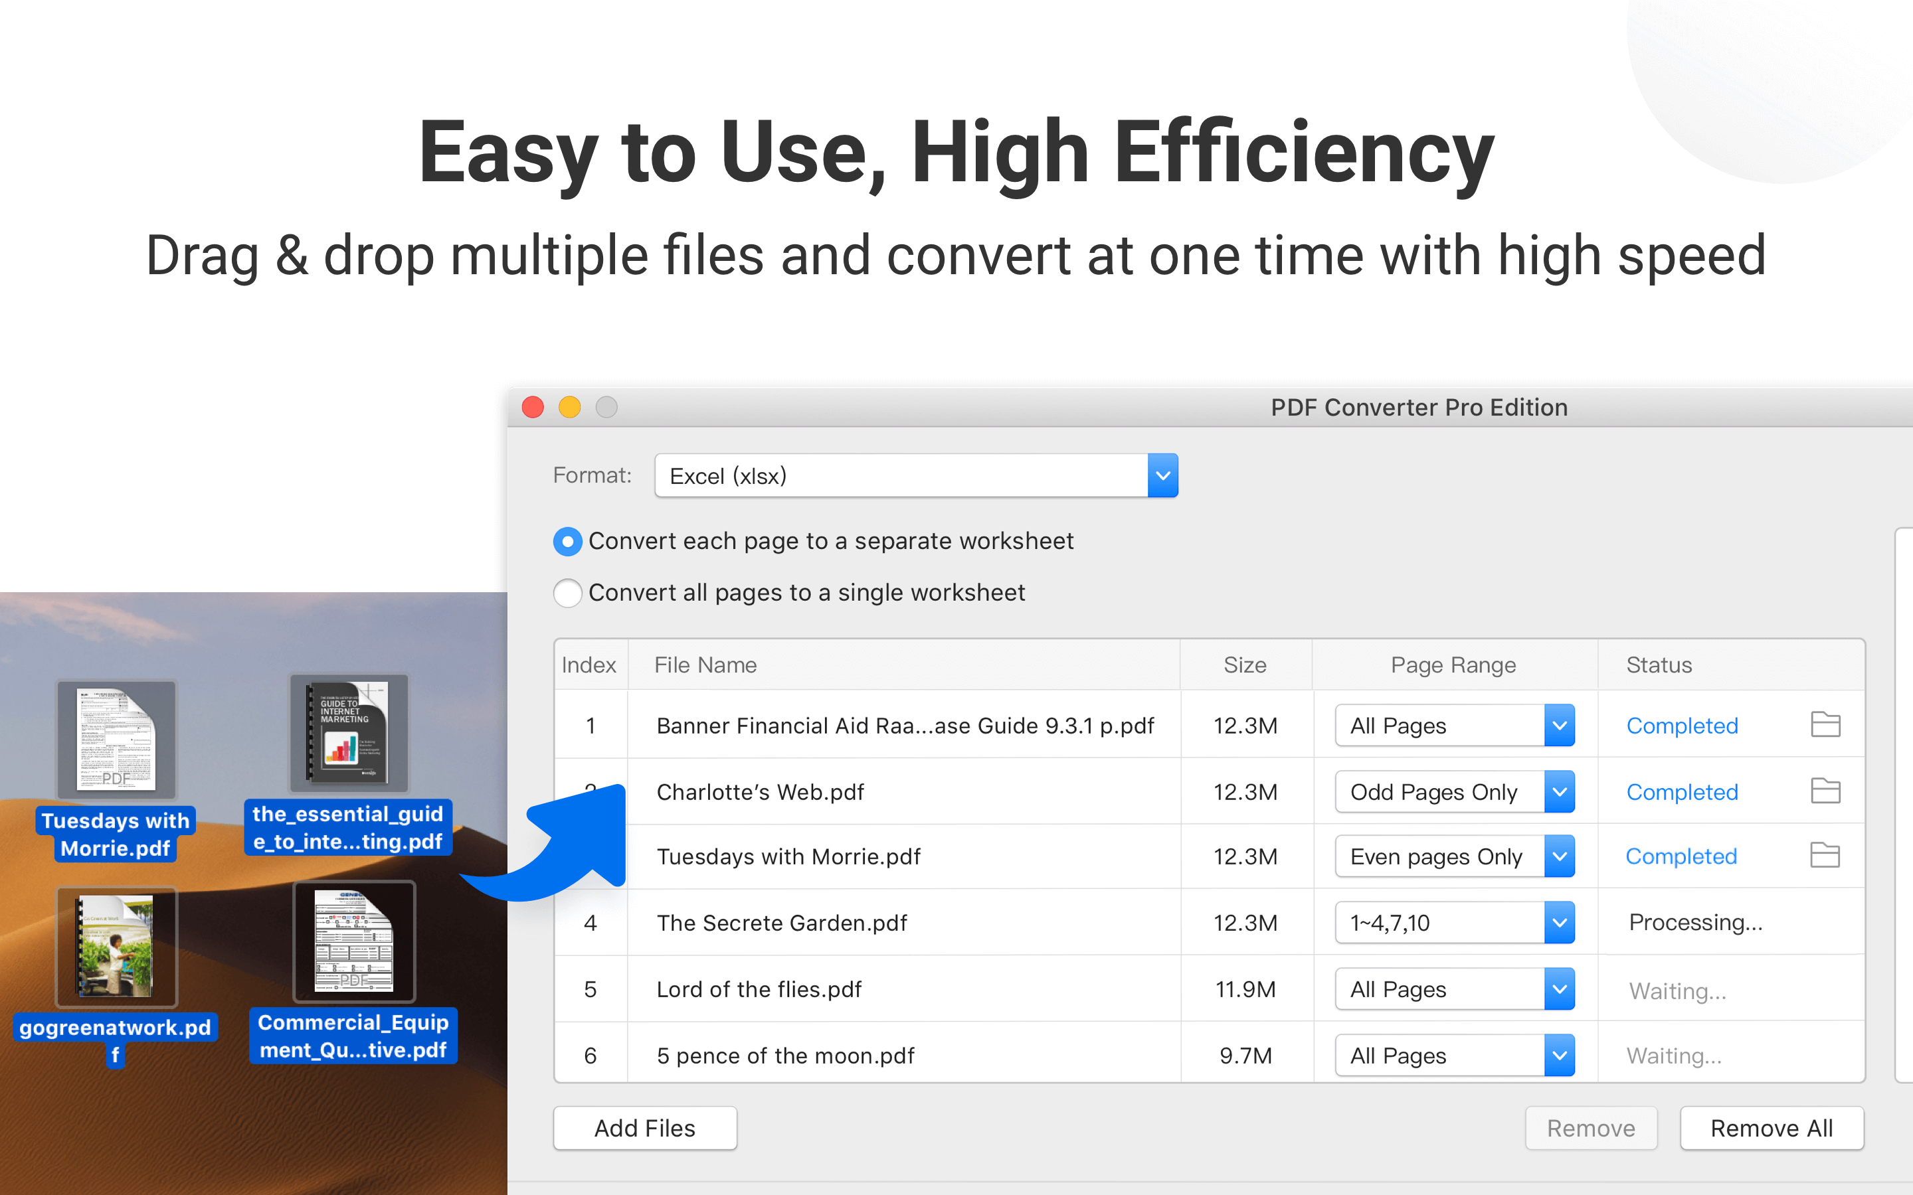
Task: Select the essential guide to internet marketing icon
Action: point(349,734)
